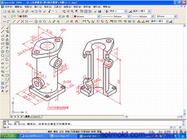This screenshot has width=187, height=139.
Task: Switch to the Layout1 tab
Action: 36,117
